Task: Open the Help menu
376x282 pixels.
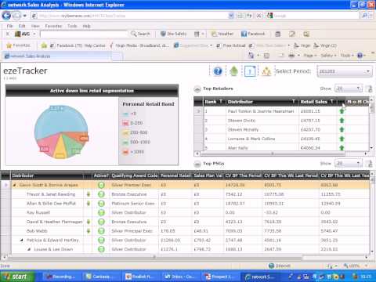Action: tap(86, 26)
